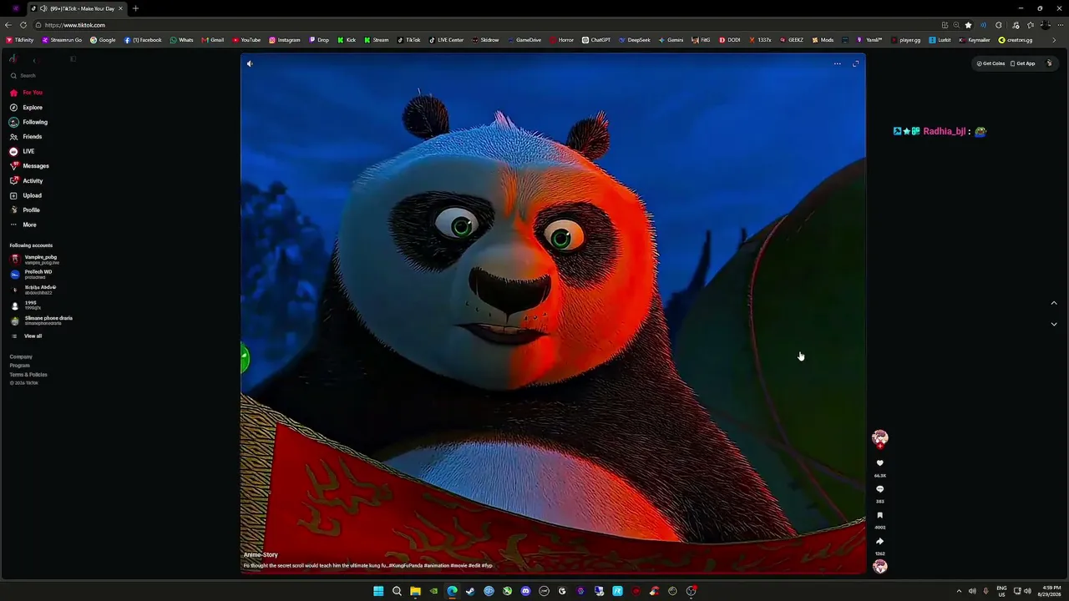Open the Facebook bookmark
Image resolution: width=1069 pixels, height=601 pixels.
(143, 40)
